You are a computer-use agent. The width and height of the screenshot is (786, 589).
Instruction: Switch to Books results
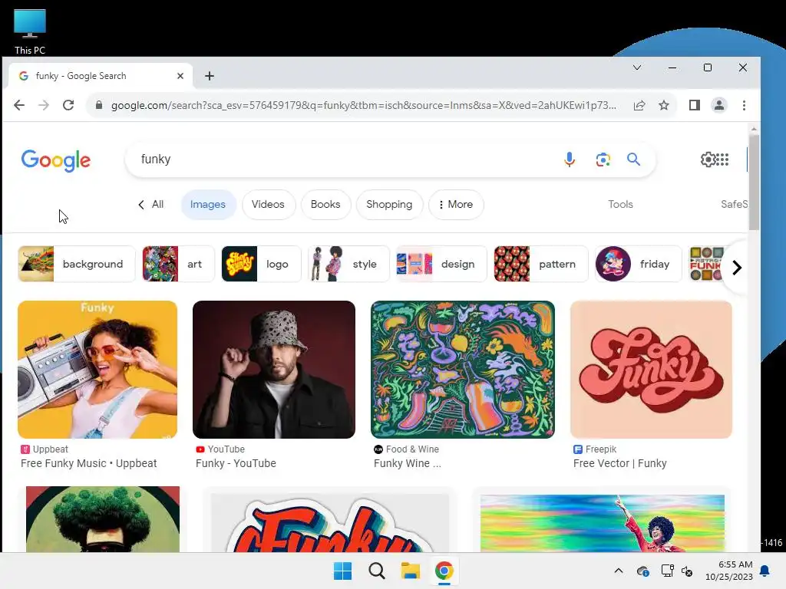325,204
